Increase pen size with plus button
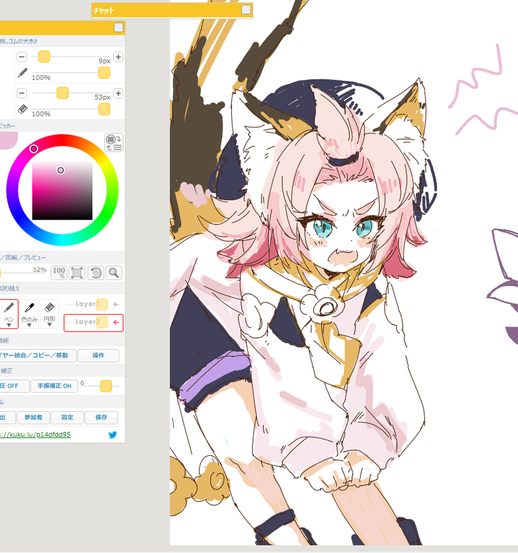The image size is (518, 553). click(x=118, y=57)
